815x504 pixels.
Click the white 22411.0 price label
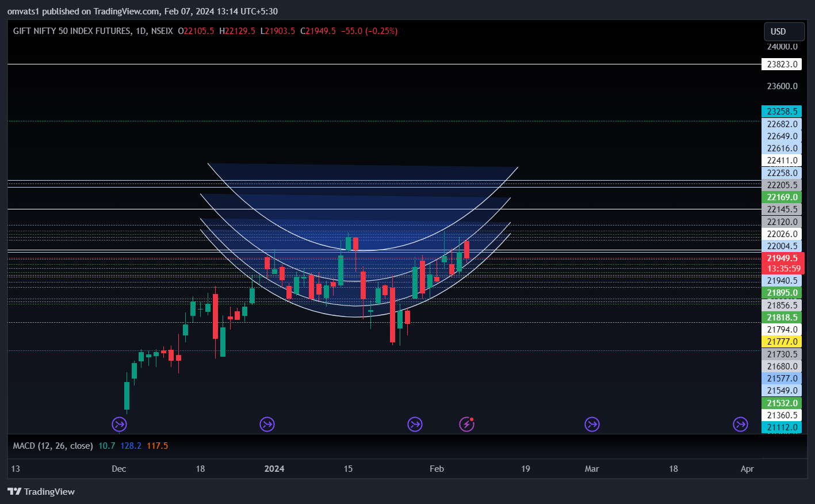[782, 161]
